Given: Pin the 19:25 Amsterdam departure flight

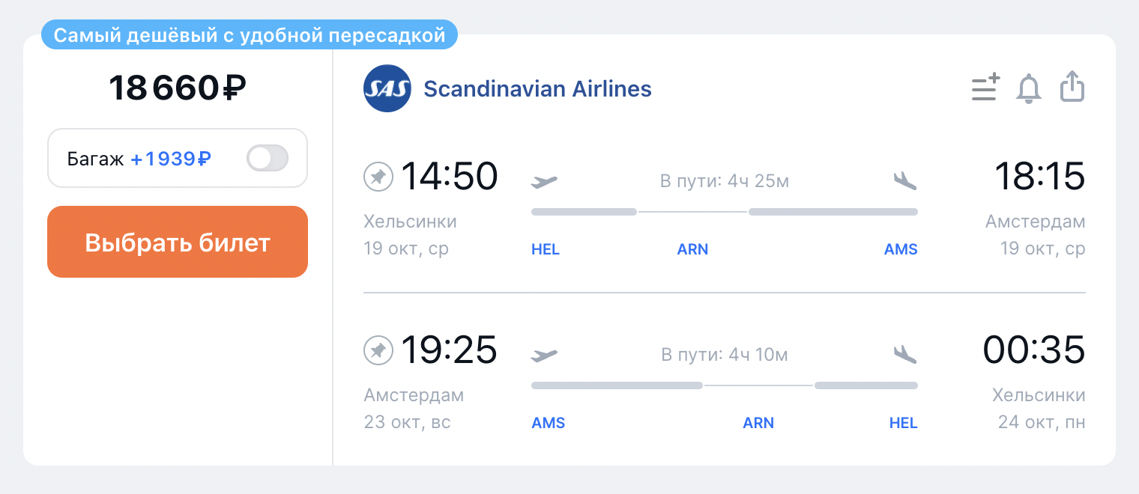Looking at the screenshot, I should 378,350.
